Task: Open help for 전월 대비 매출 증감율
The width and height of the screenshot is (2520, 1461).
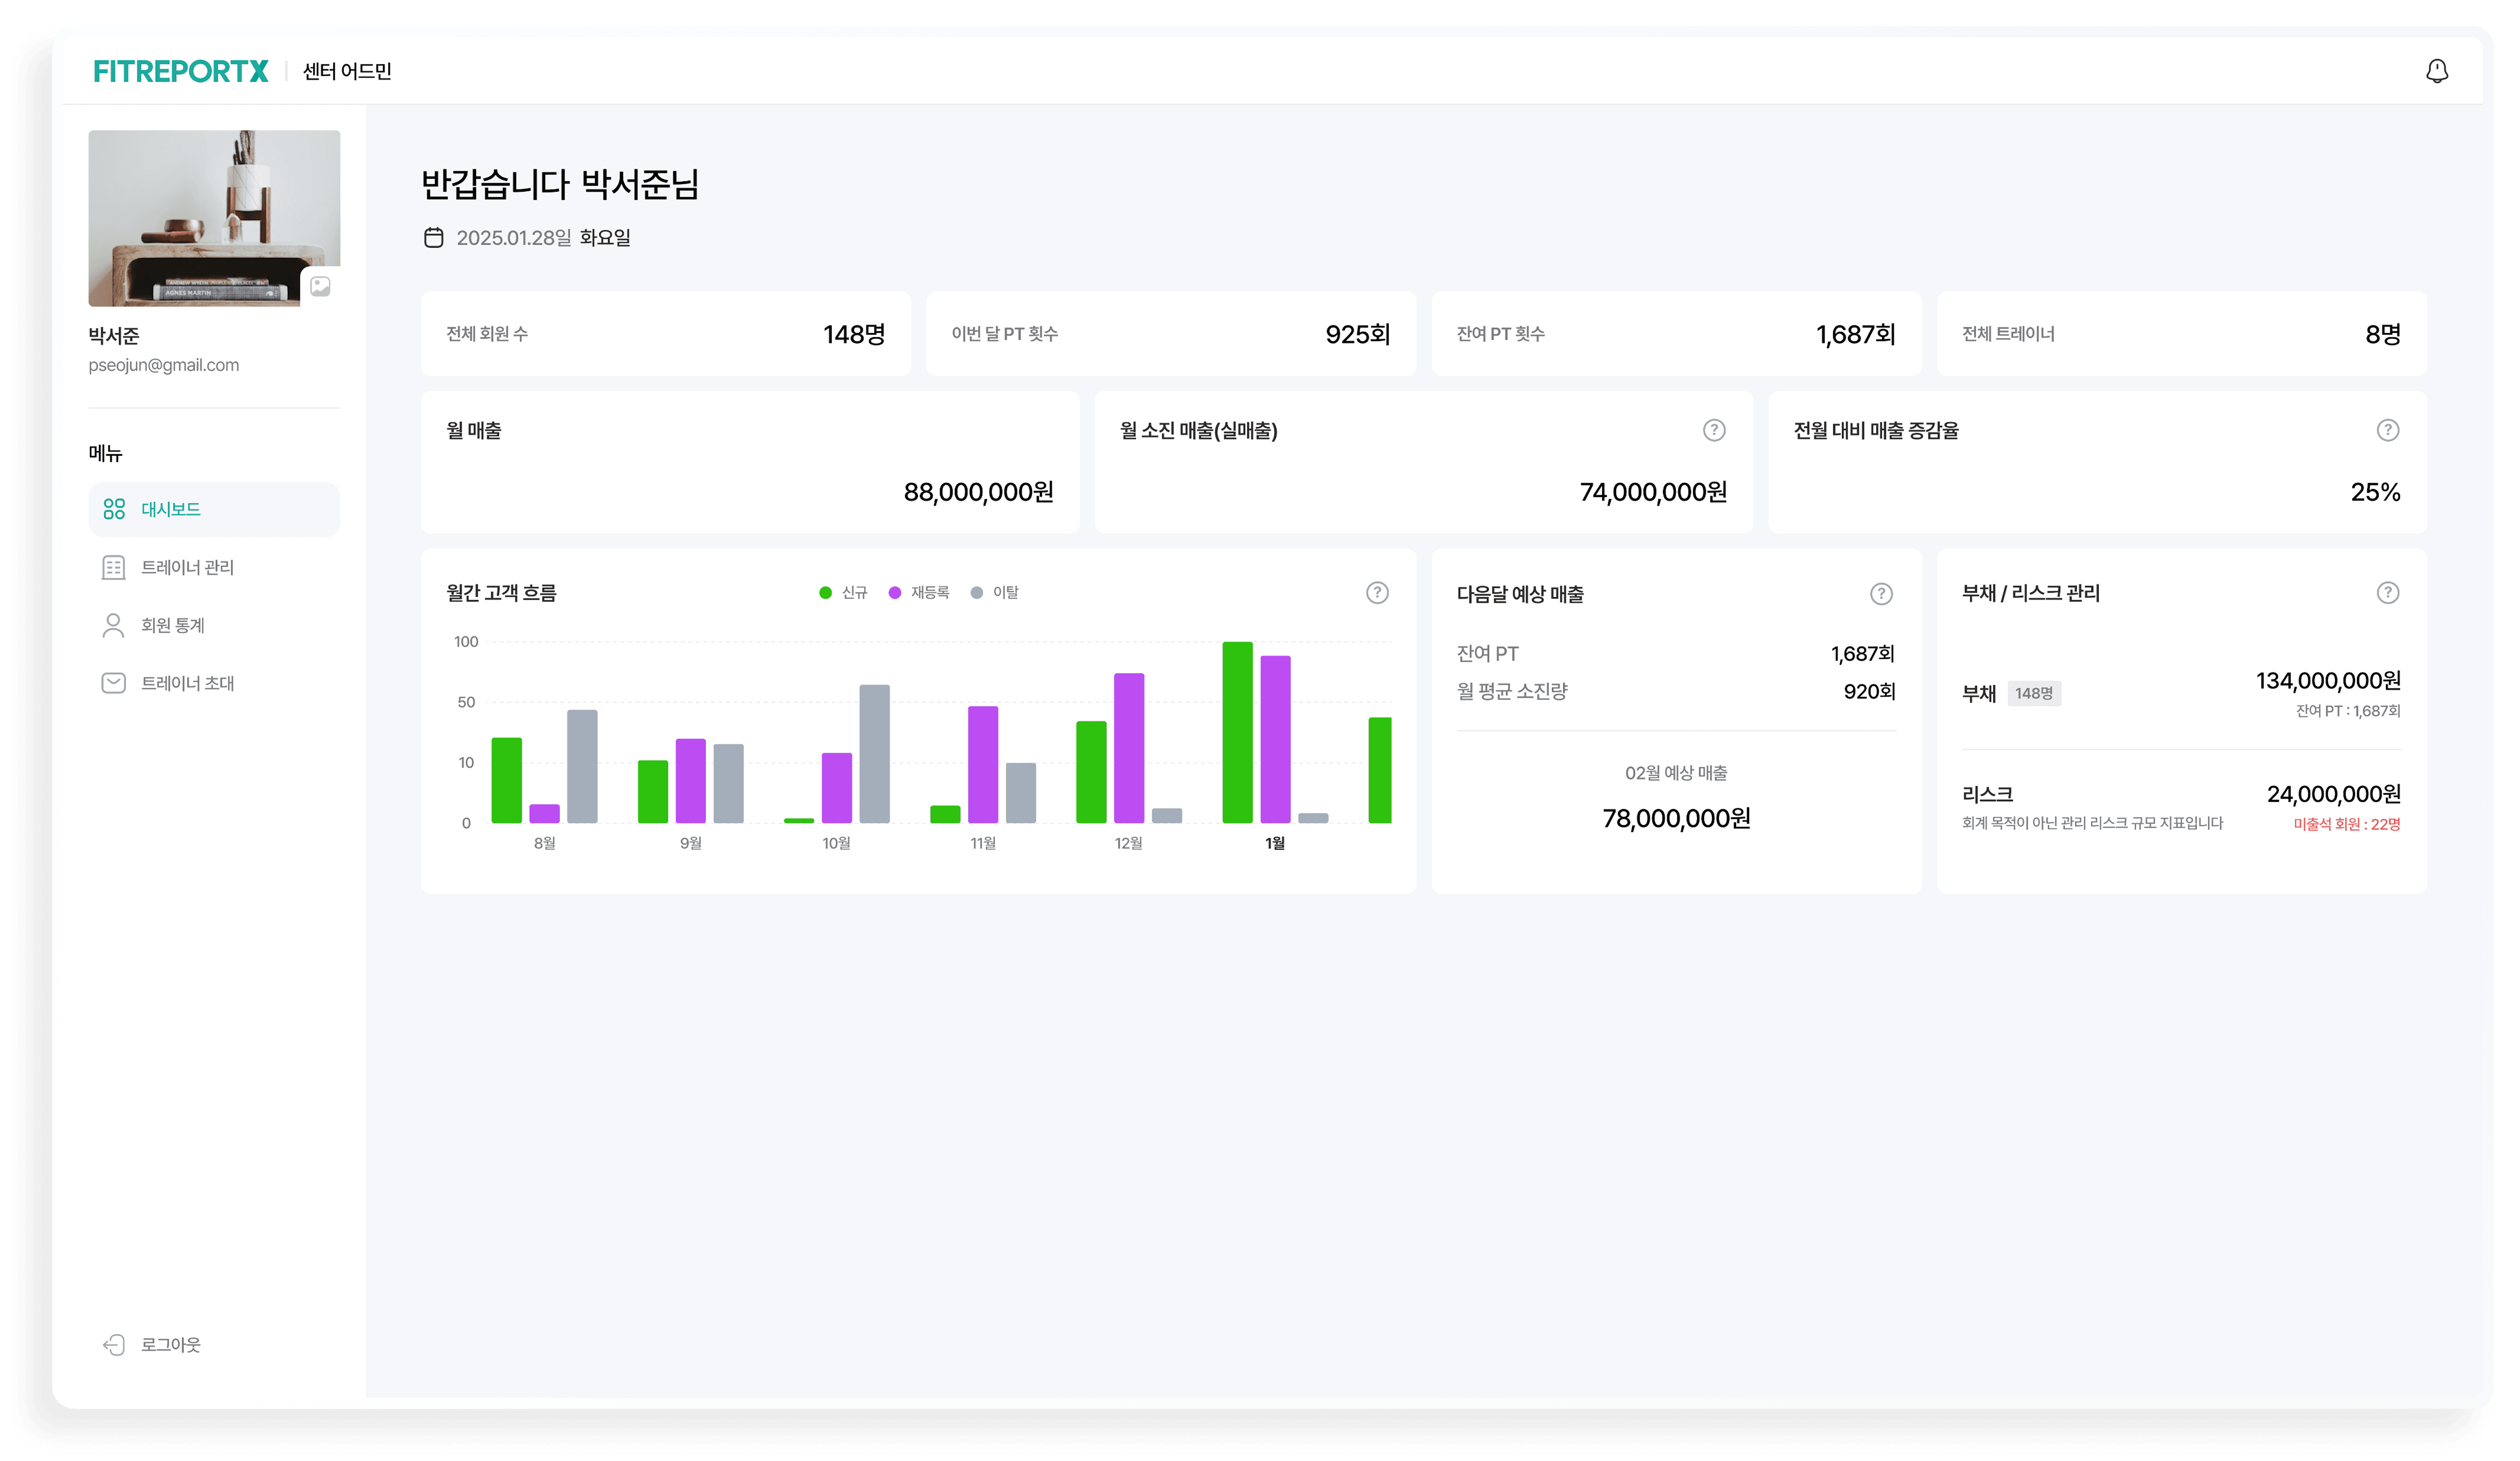Action: [2387, 430]
